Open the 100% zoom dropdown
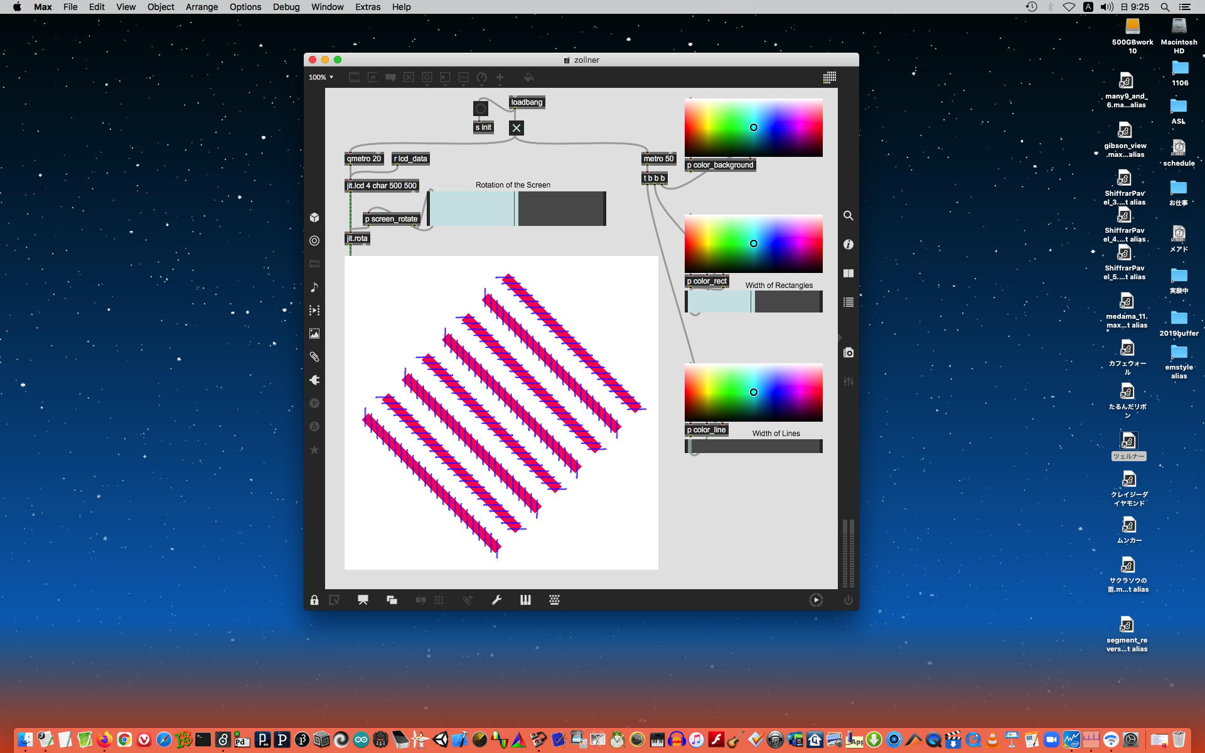 (x=321, y=77)
